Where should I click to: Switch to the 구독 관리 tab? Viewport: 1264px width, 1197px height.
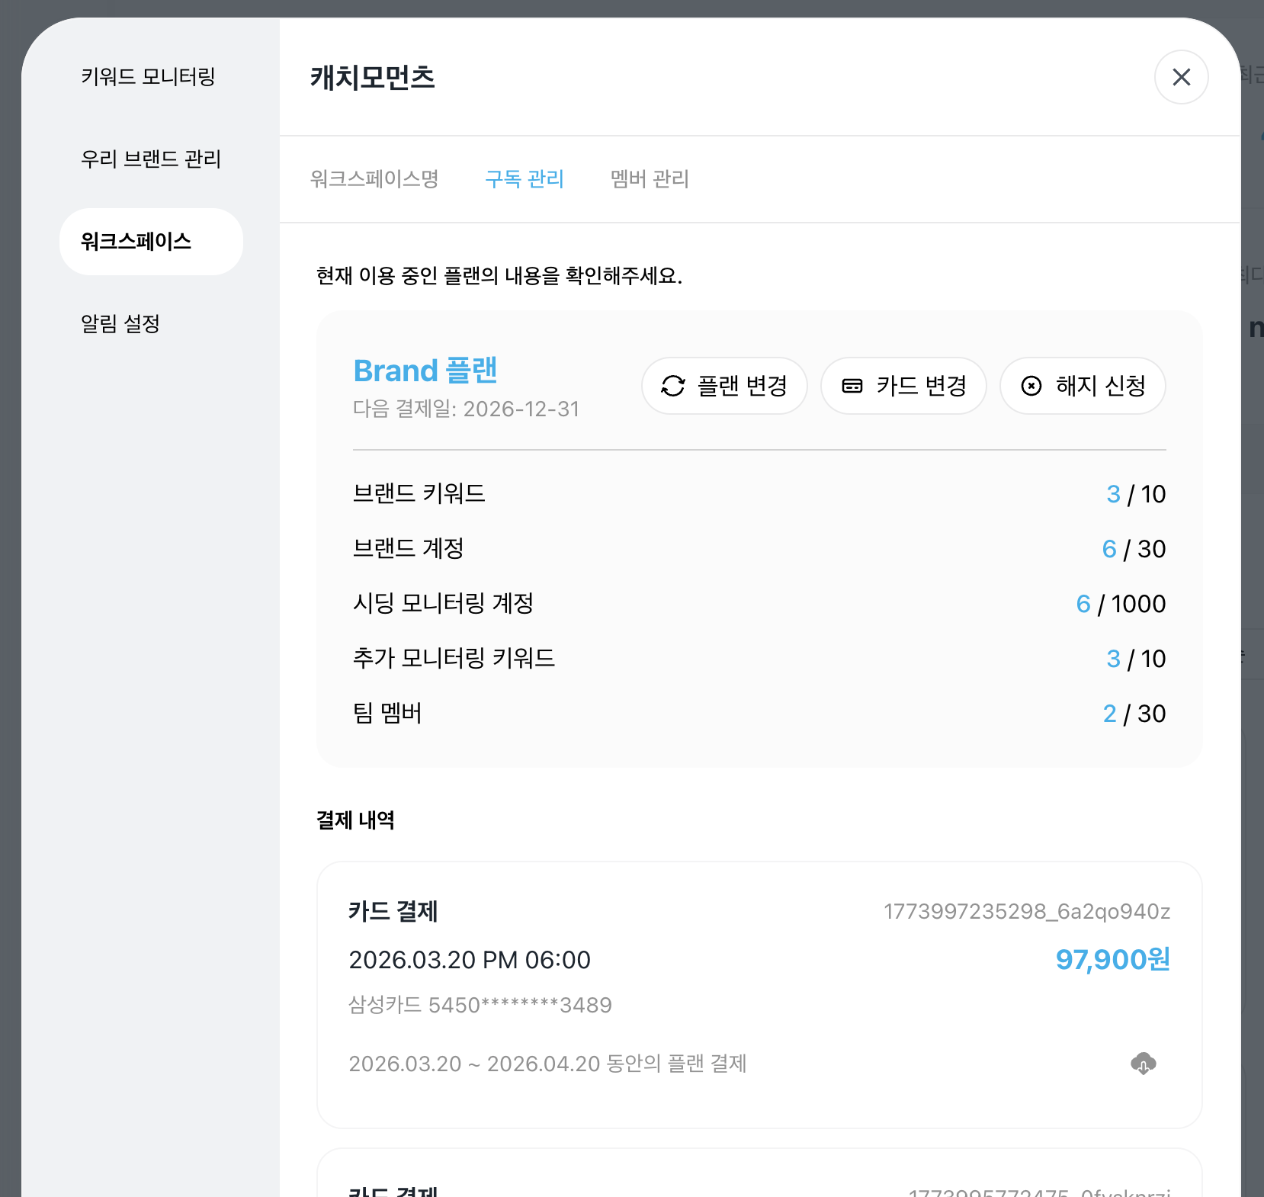[525, 179]
